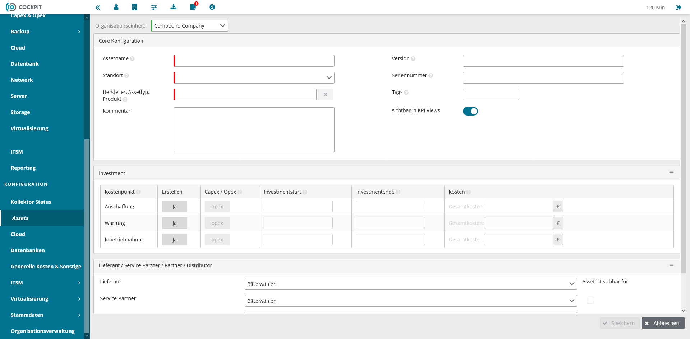Open Storage in sidebar

20,112
